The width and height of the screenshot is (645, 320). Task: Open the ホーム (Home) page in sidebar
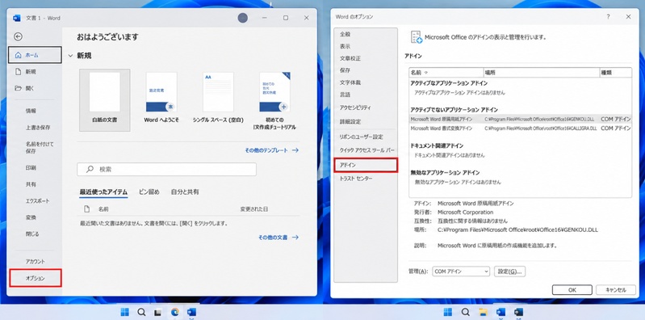35,55
